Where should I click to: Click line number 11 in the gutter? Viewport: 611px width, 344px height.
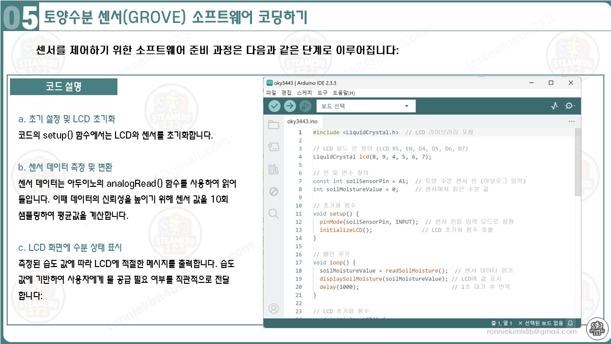click(299, 214)
